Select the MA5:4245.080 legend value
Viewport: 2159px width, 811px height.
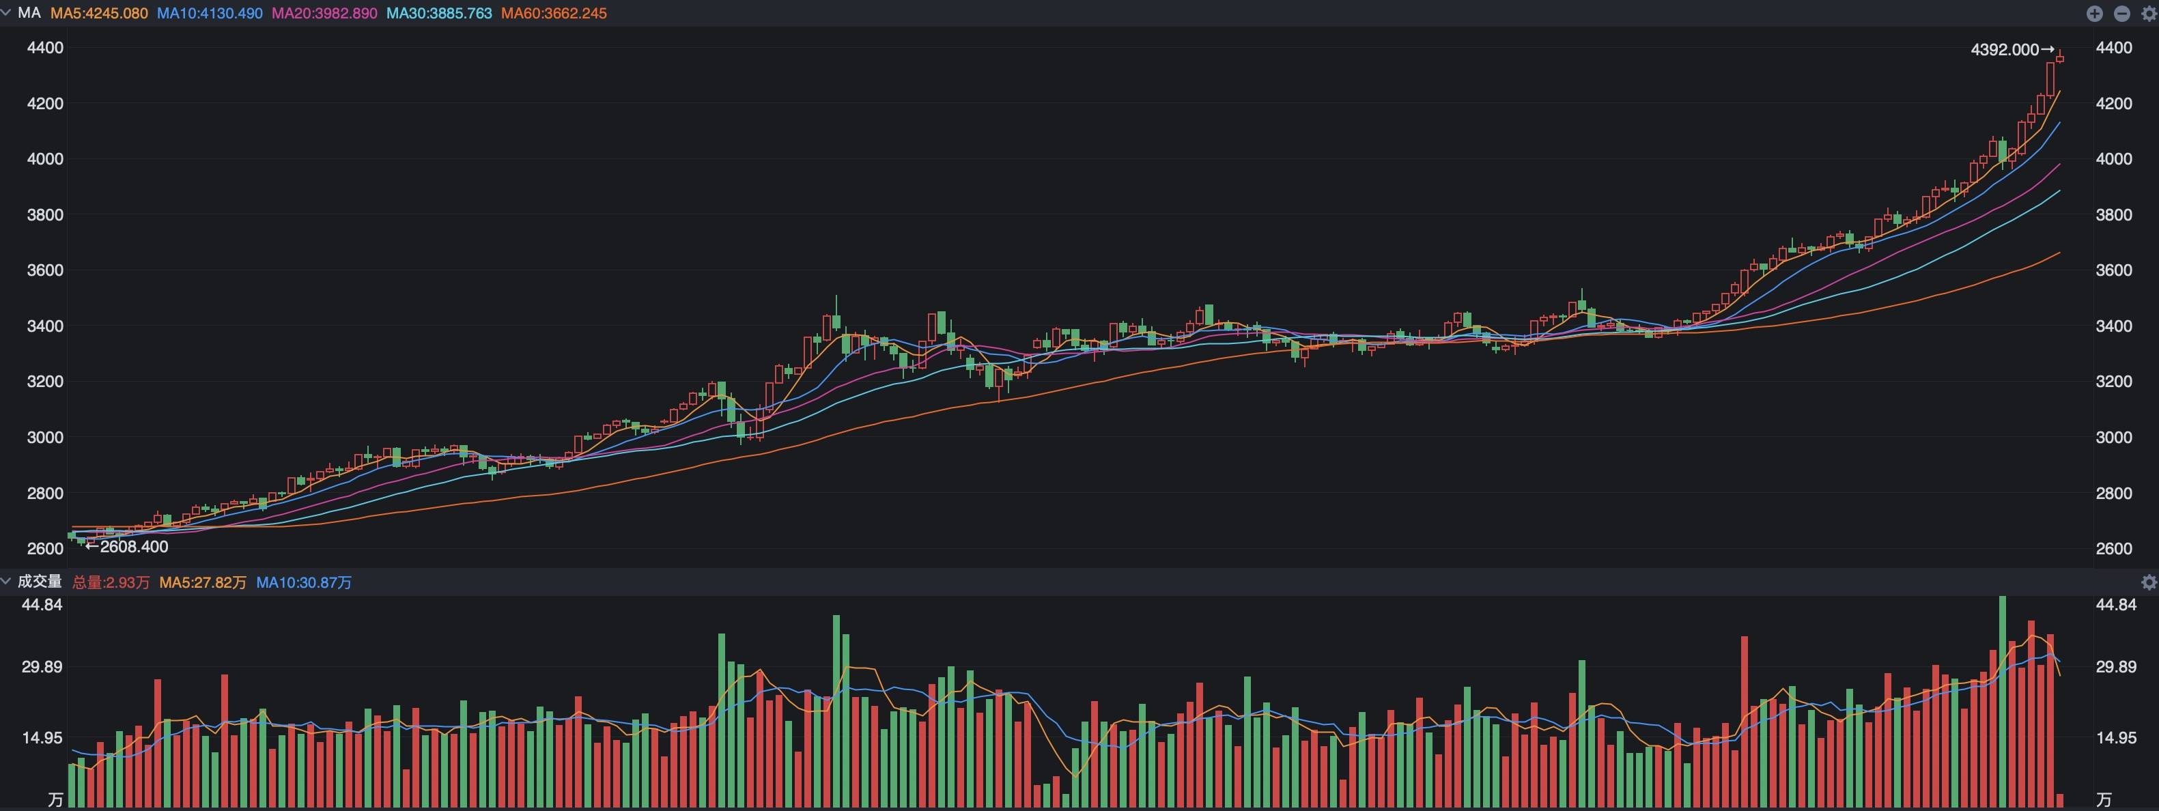[99, 14]
